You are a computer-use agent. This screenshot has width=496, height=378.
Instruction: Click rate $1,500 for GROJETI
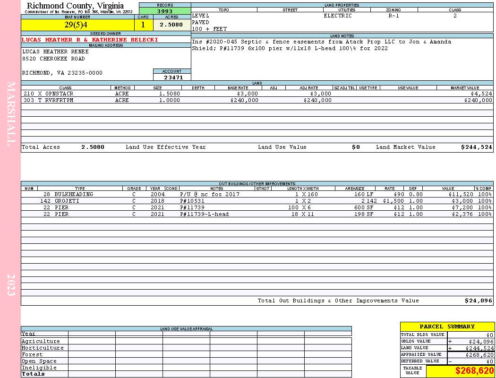coord(393,201)
